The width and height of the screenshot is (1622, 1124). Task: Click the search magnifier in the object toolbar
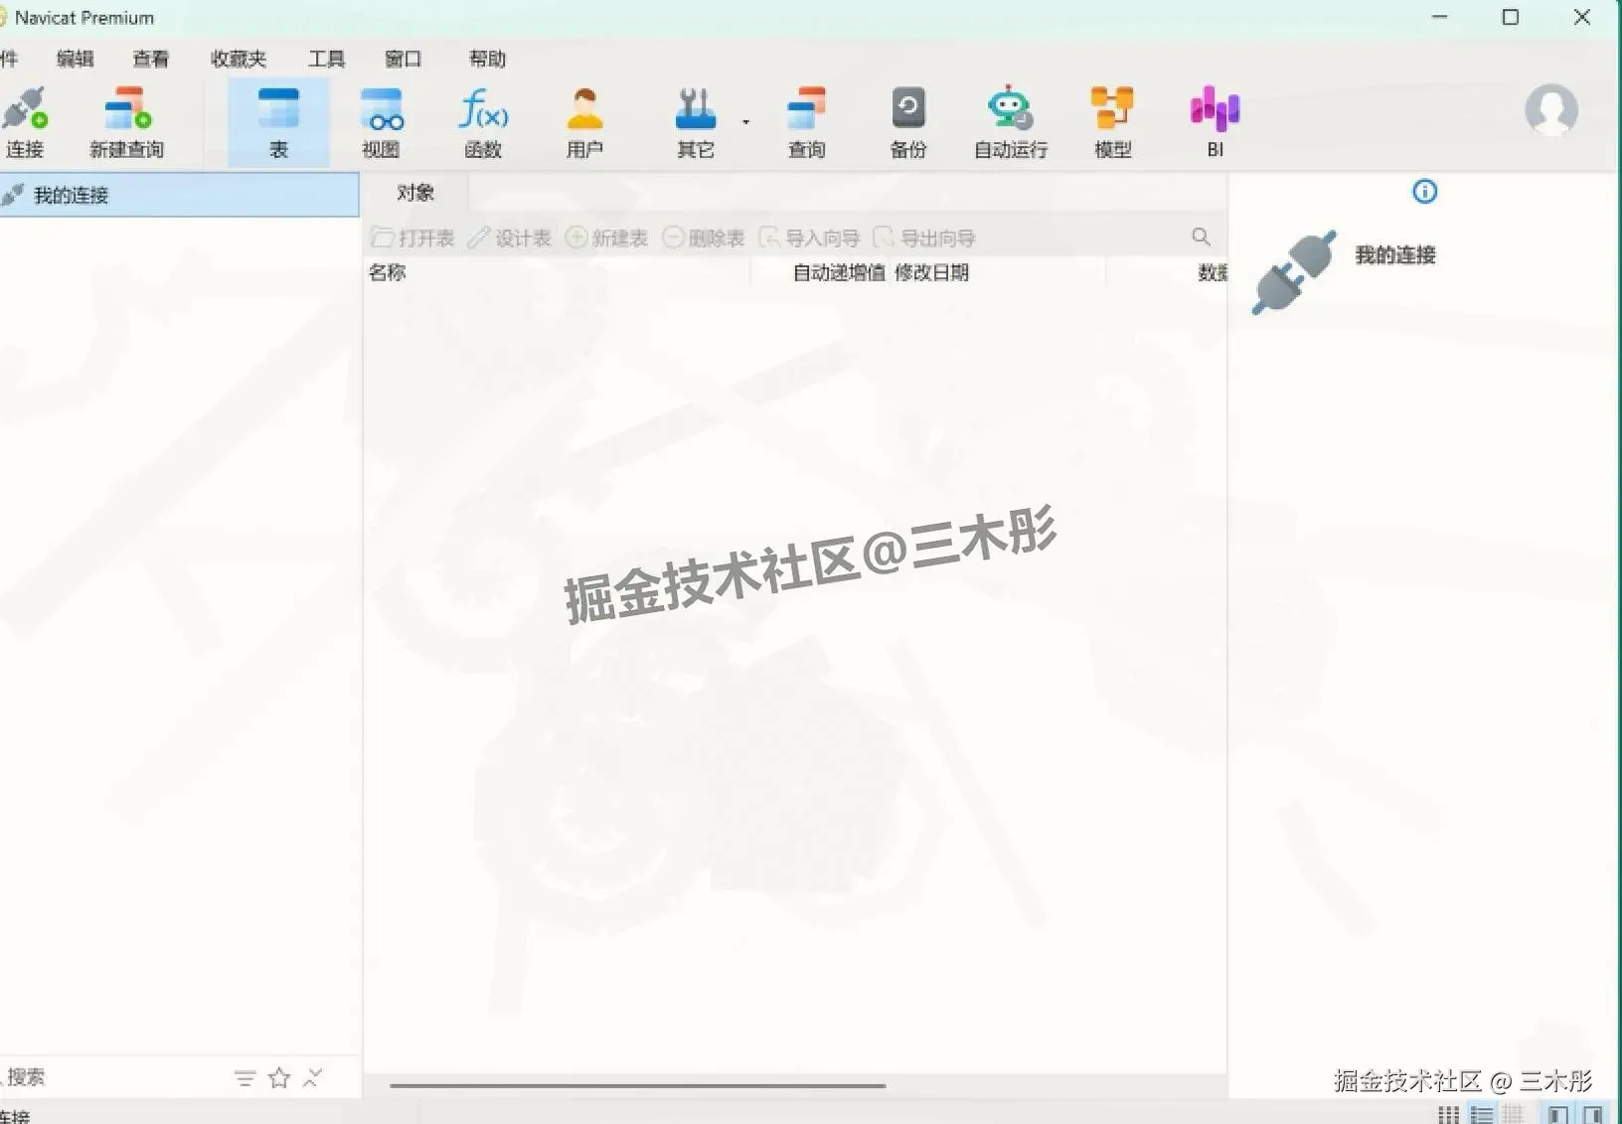pos(1200,237)
